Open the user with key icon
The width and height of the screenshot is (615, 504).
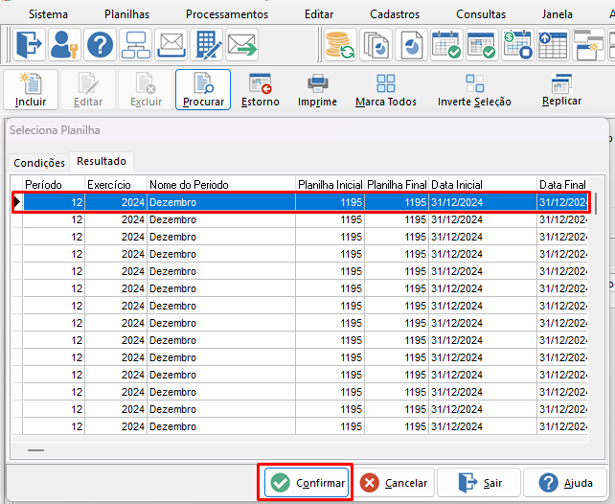pyautogui.click(x=65, y=44)
